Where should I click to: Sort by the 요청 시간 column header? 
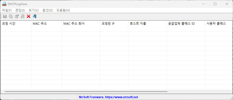[x=16, y=24]
